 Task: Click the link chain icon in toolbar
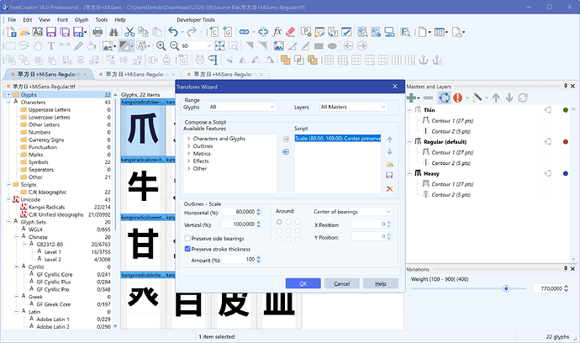point(244,32)
